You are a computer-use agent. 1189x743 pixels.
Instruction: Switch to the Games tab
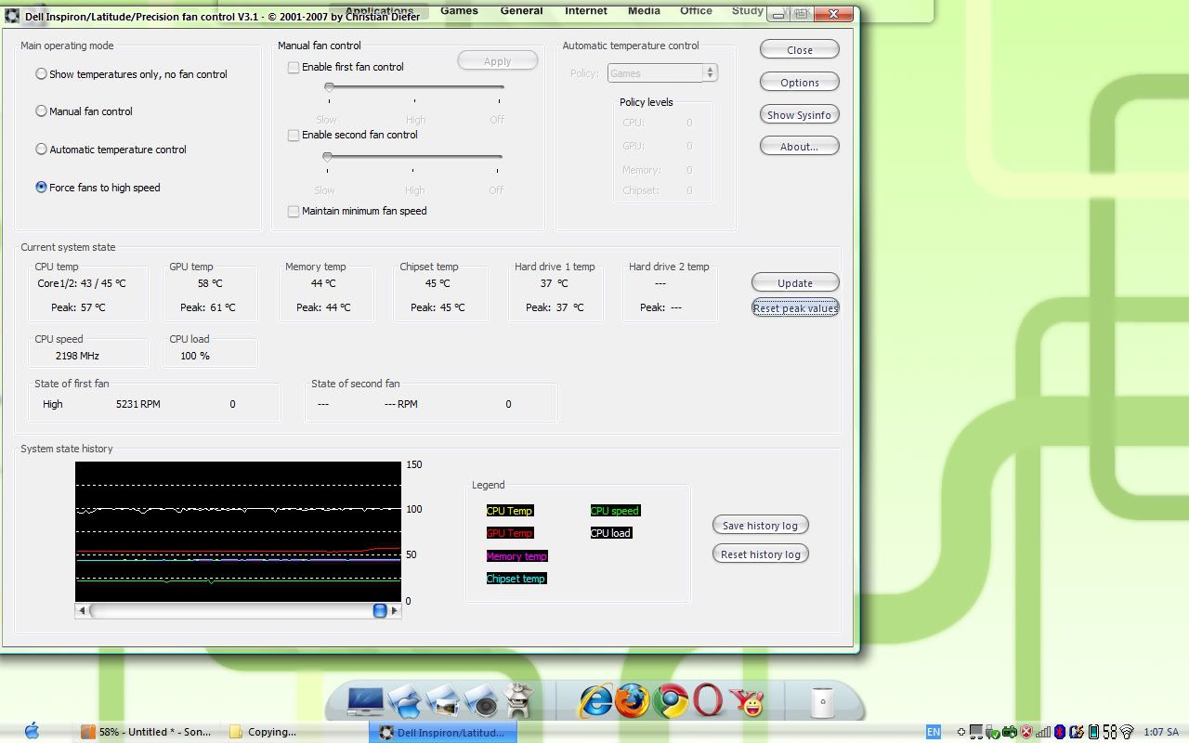click(x=459, y=11)
